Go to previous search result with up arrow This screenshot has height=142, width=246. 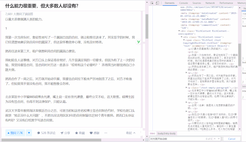215,139
